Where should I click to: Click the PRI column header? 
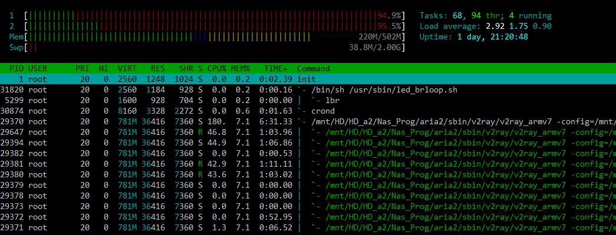83,69
